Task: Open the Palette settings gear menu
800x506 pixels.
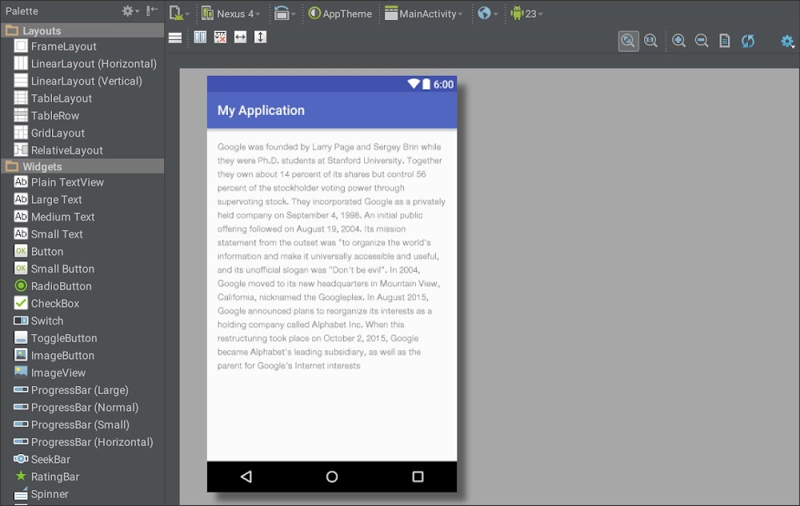Action: pos(130,10)
